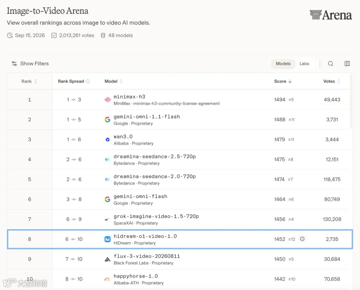Sort the table by Rank column

point(29,81)
